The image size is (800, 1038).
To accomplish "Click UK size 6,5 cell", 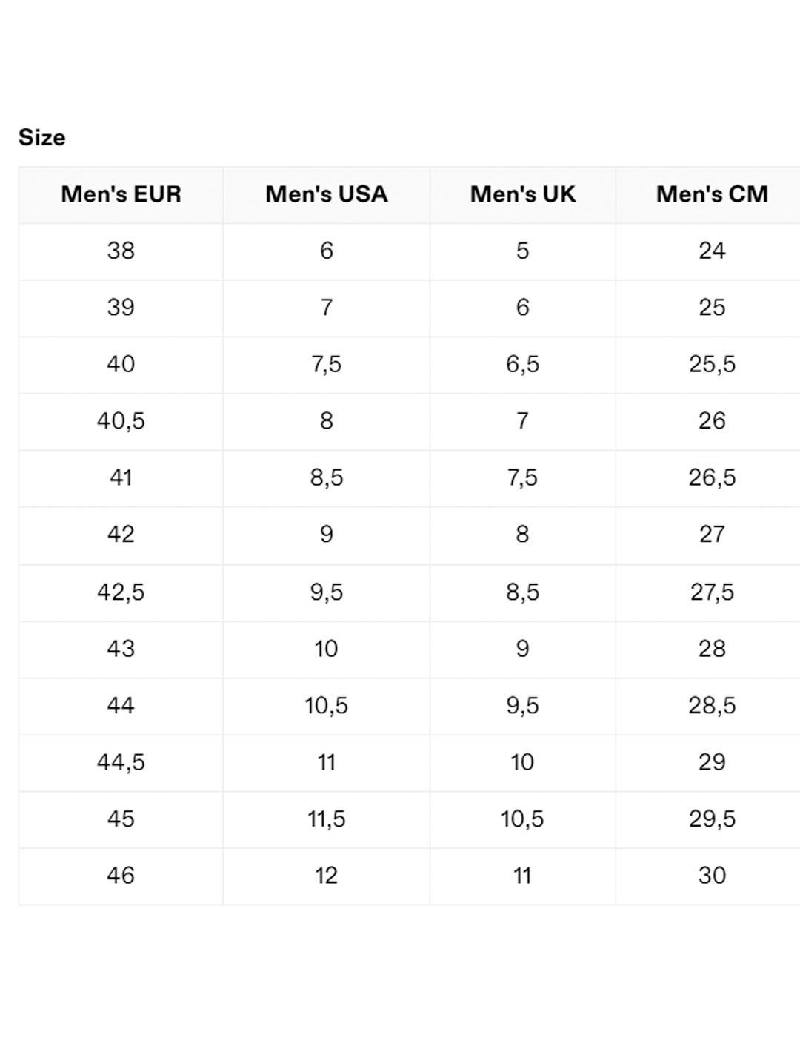I will pos(522,364).
